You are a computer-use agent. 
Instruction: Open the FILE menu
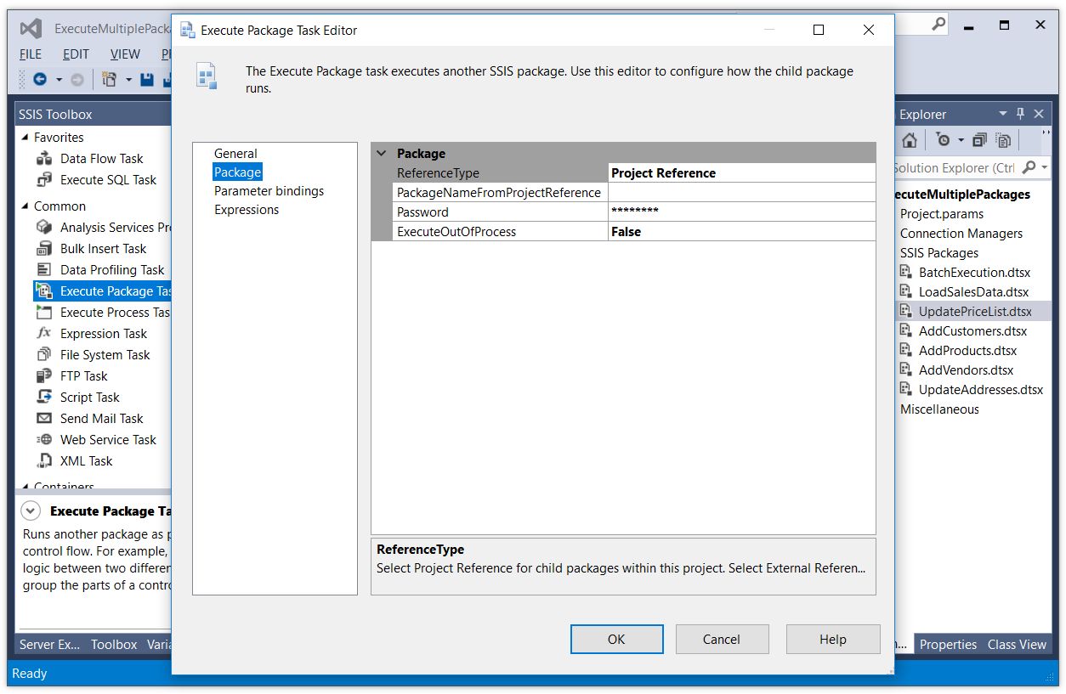(31, 54)
